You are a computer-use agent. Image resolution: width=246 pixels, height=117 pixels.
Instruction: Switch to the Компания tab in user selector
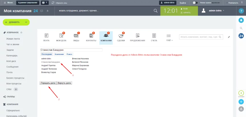click(x=59, y=54)
